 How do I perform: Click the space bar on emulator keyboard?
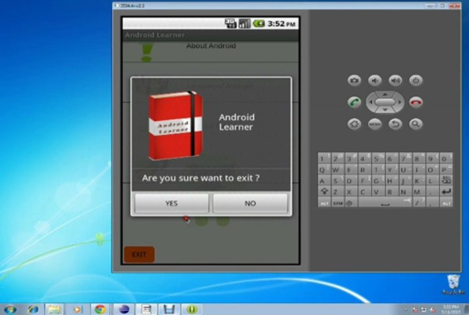coord(385,203)
